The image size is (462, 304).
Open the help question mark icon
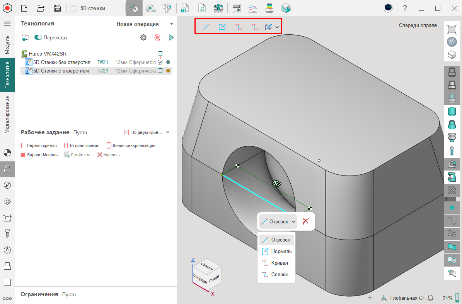pyautogui.click(x=405, y=8)
